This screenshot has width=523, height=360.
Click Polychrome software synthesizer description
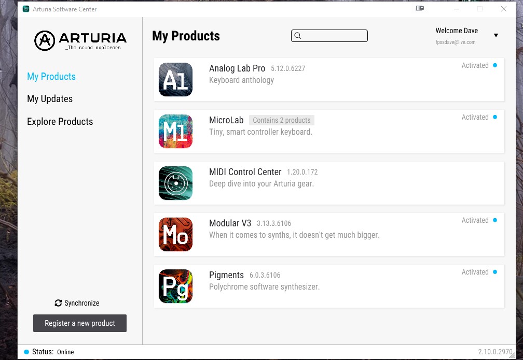[265, 287]
